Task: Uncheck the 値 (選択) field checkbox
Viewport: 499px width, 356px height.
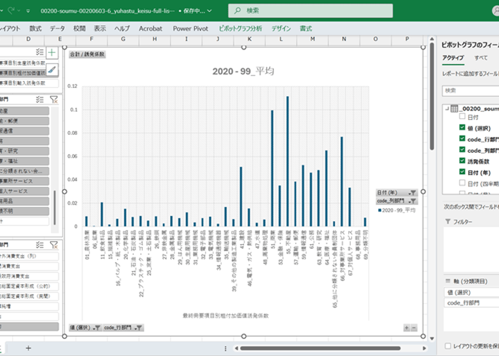Action: [462, 127]
